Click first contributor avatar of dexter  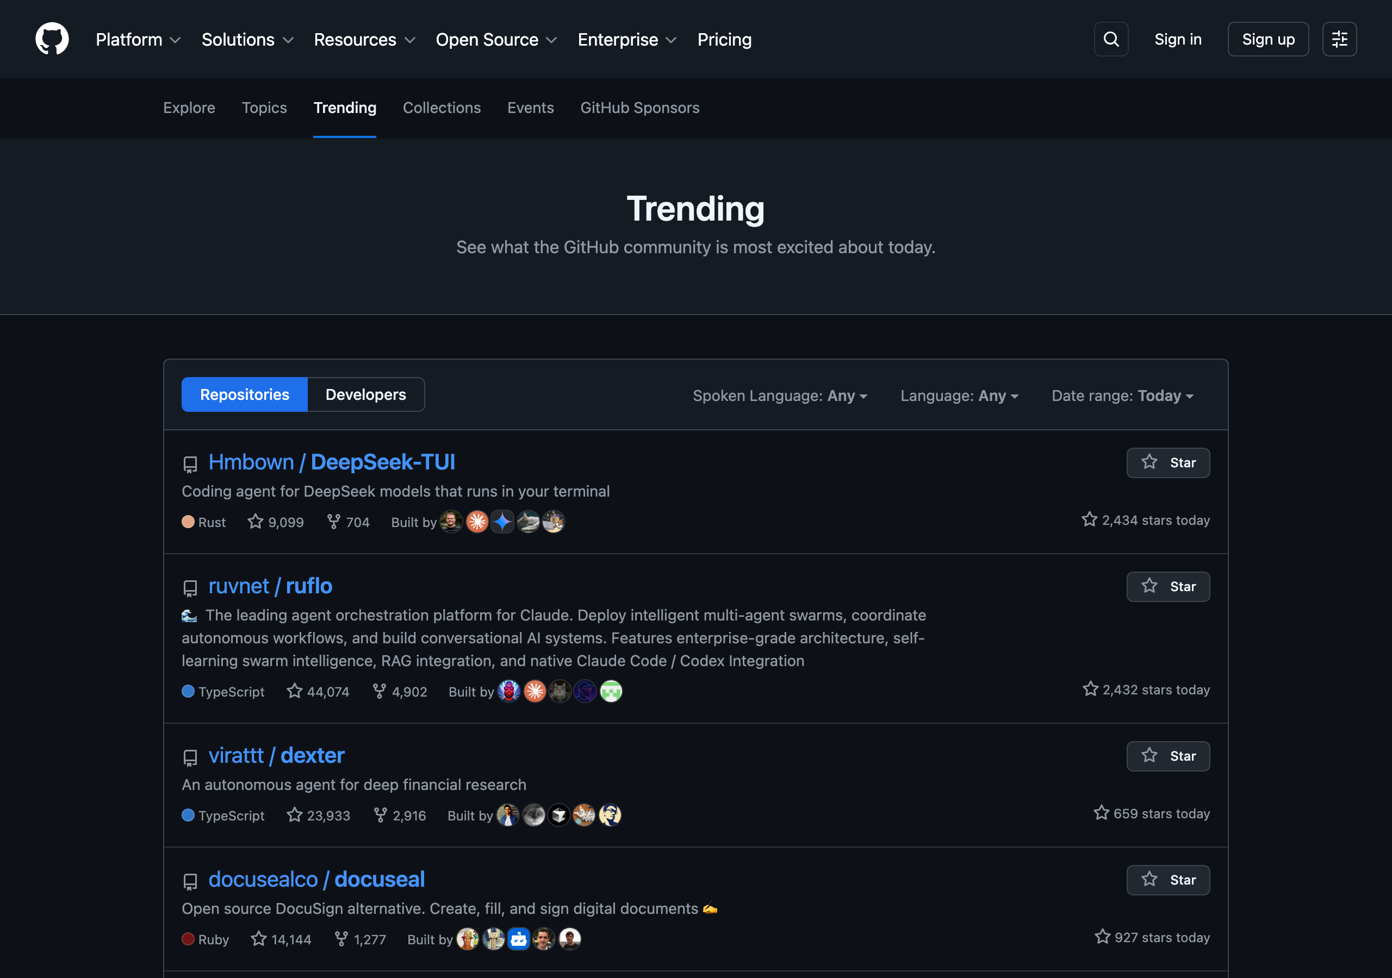click(508, 815)
